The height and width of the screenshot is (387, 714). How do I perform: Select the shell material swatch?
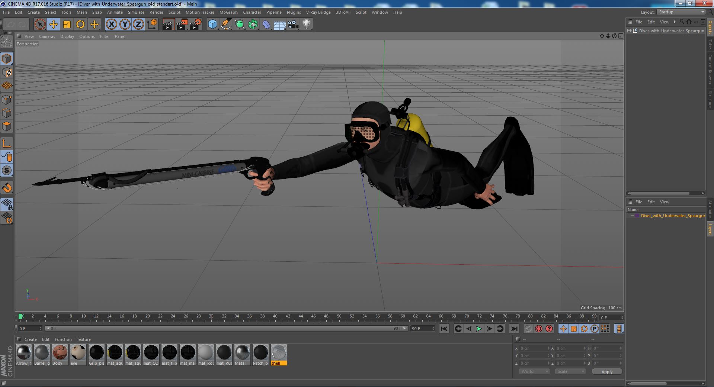point(279,355)
